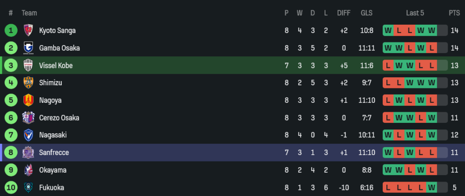
Task: Click the Vissel Kobe club crest
Action: click(28, 66)
